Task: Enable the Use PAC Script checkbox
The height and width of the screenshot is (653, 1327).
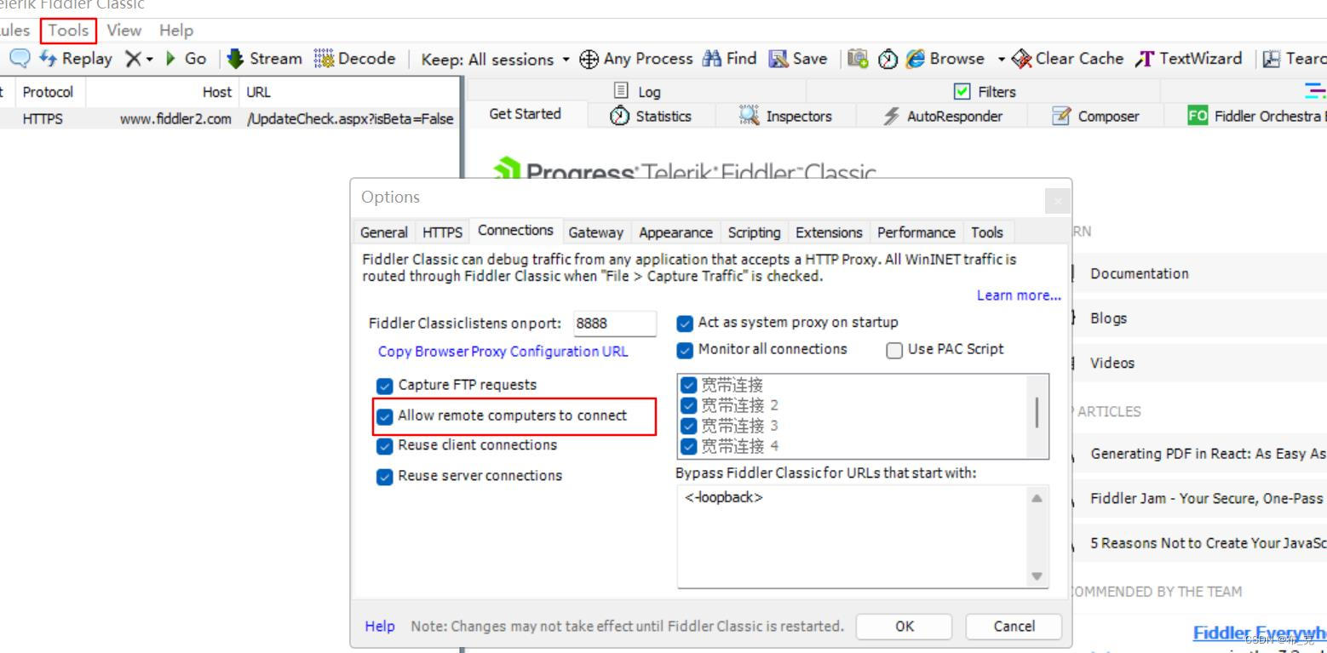Action: [x=893, y=350]
